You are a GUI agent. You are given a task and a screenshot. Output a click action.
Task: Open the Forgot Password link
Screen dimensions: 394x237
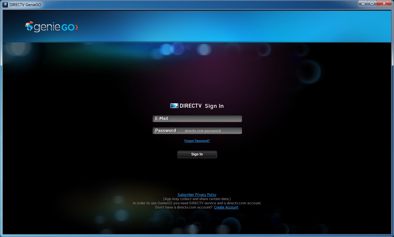tap(197, 141)
